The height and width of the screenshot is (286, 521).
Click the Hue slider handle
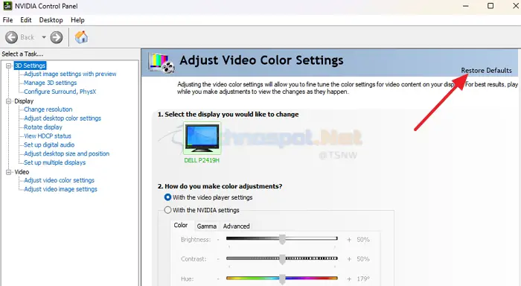pos(282,279)
